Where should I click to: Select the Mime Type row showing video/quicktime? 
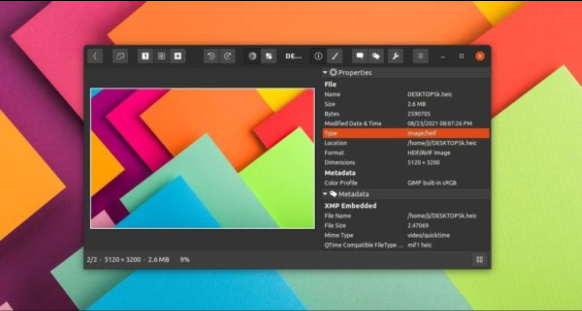[x=406, y=235]
